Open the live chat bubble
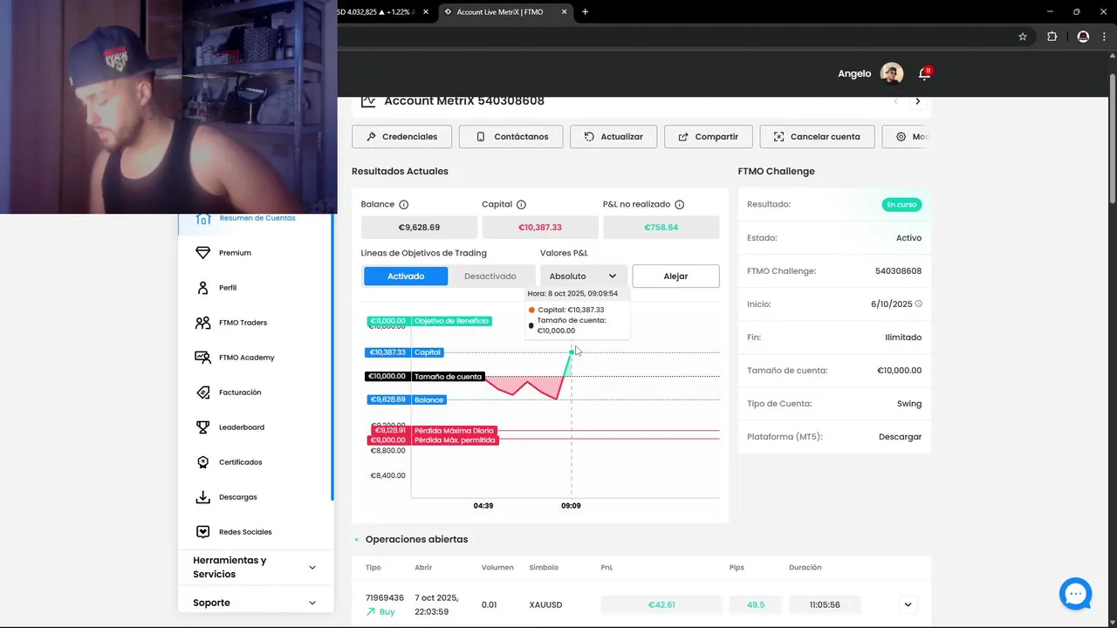Screen dimensions: 1117x628 pyautogui.click(x=1075, y=594)
